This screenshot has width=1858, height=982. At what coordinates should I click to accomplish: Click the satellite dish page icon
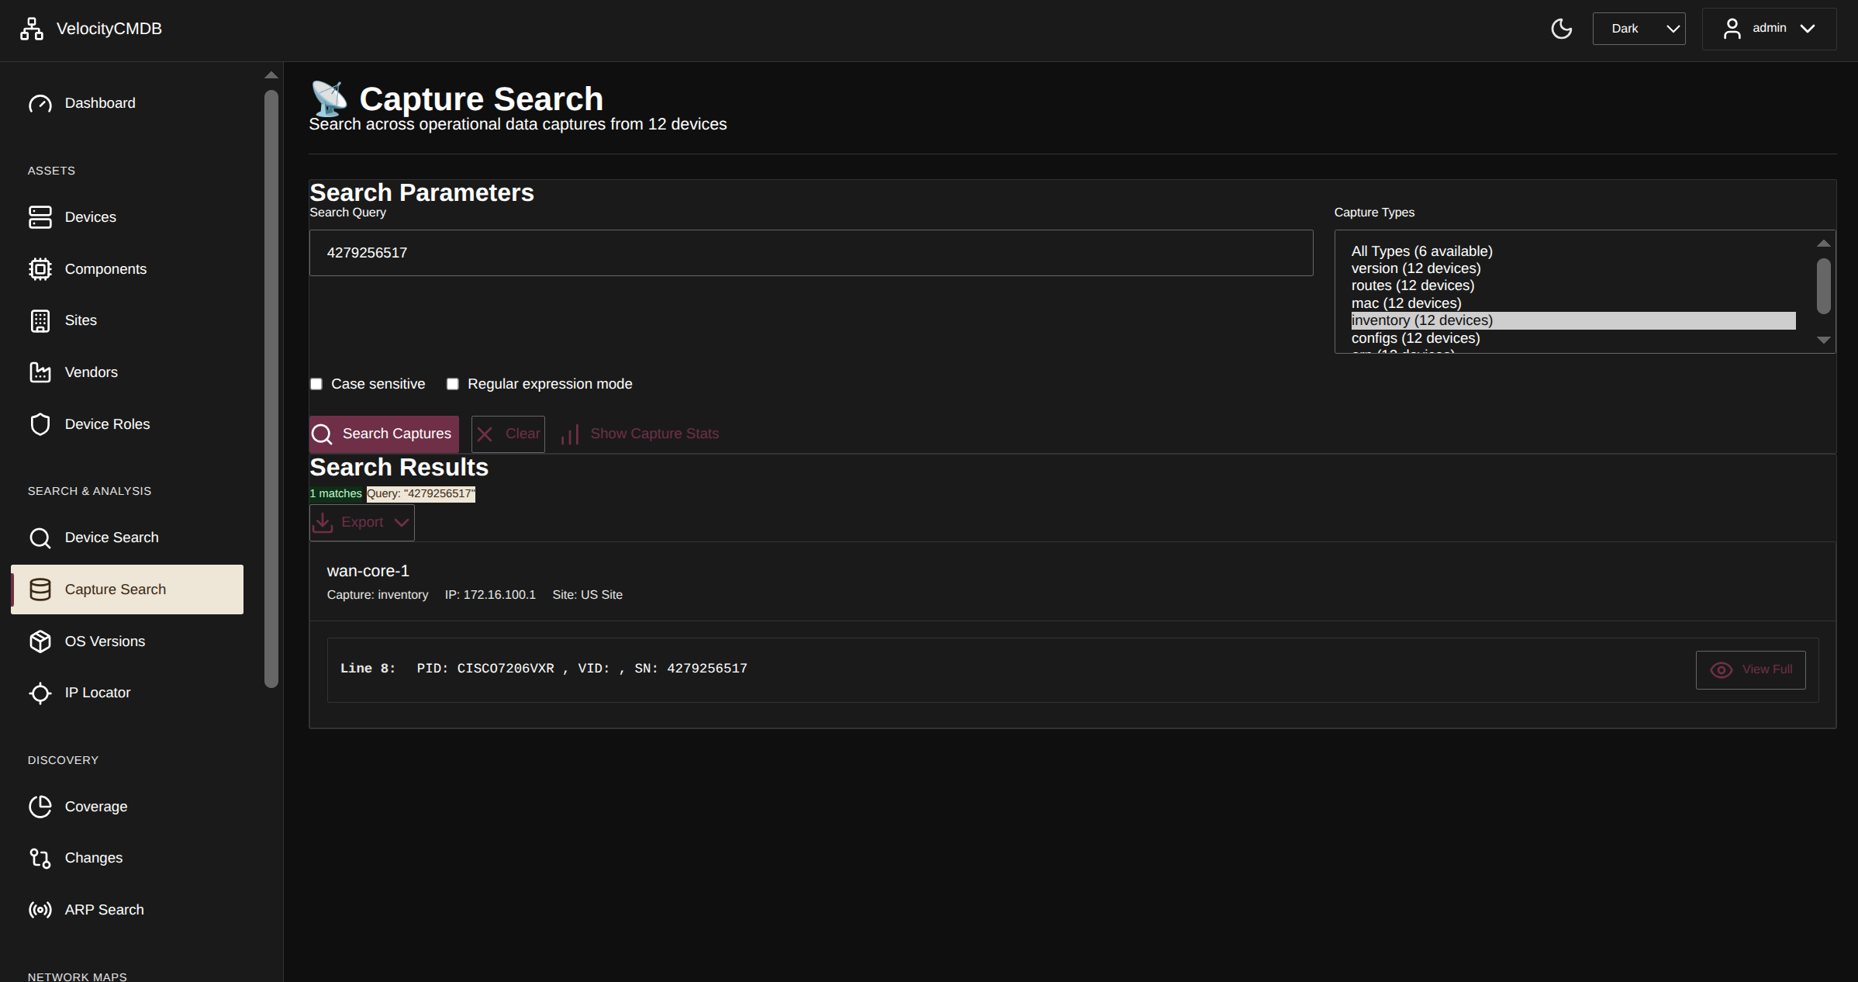coord(329,99)
